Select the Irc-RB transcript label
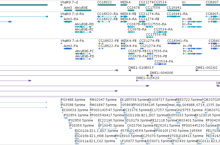 [x=187, y=19]
